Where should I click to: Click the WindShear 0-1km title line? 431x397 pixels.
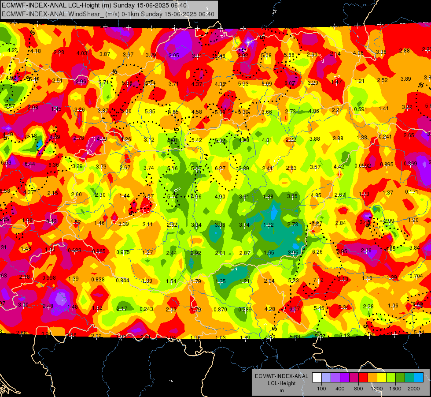[108, 14]
